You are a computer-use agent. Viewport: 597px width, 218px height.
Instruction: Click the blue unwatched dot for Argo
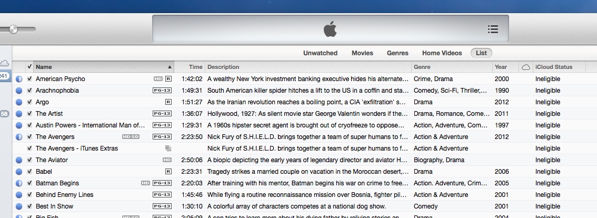point(19,102)
